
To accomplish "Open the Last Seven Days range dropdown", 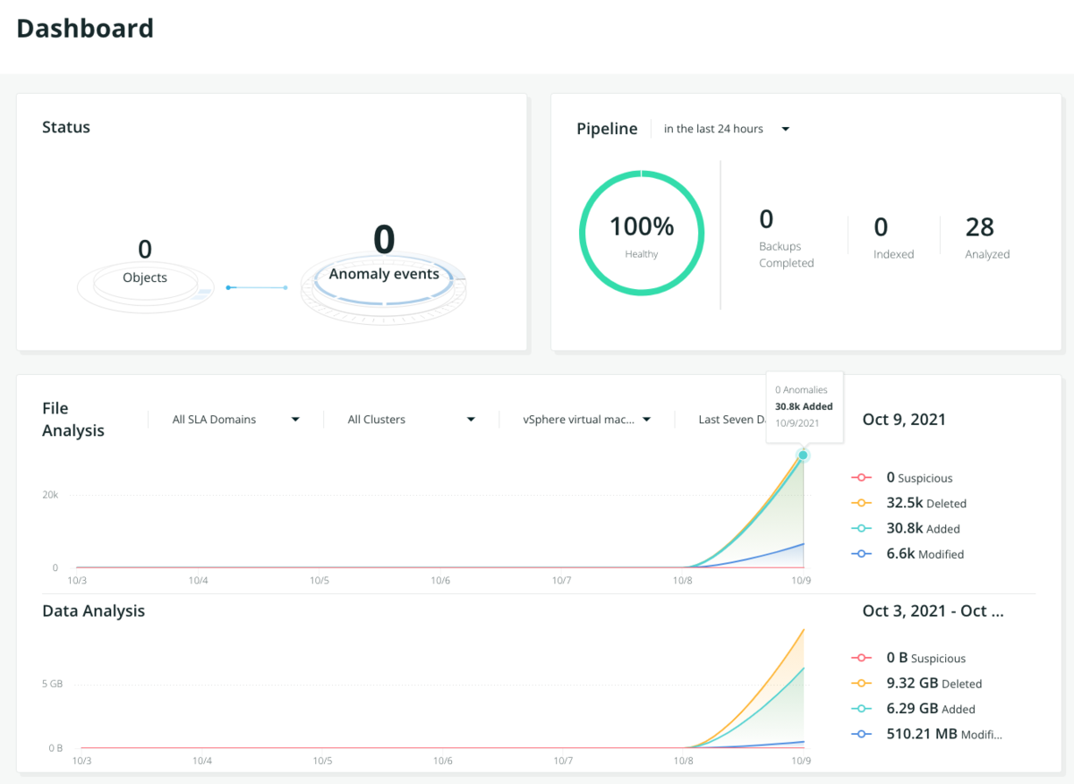I will (x=732, y=420).
